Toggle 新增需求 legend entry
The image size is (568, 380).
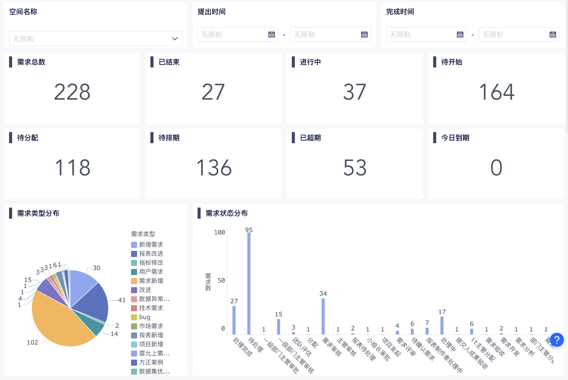(x=151, y=245)
